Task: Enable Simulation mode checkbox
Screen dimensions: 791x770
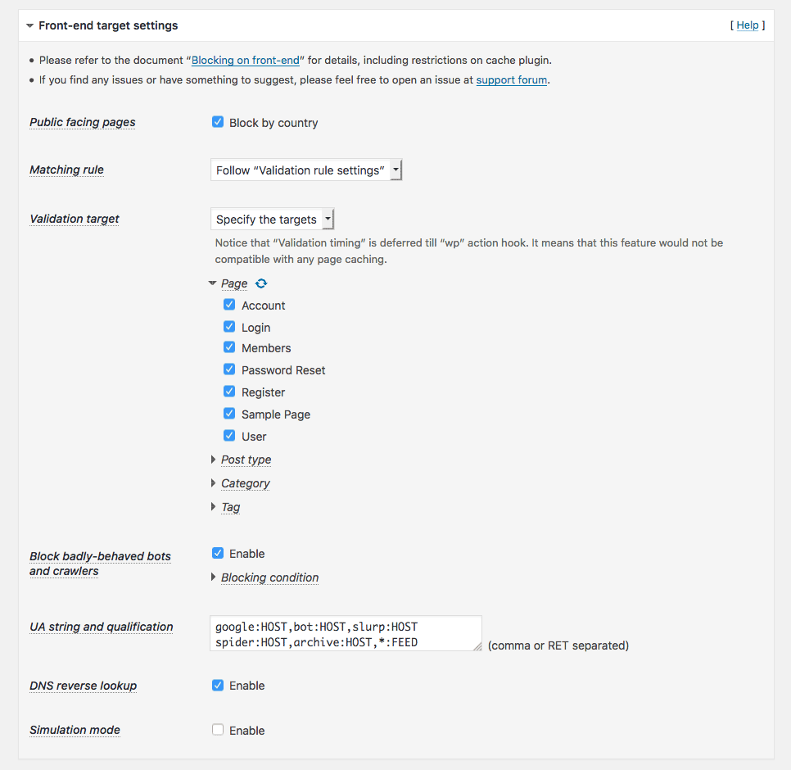Action: pyautogui.click(x=218, y=730)
